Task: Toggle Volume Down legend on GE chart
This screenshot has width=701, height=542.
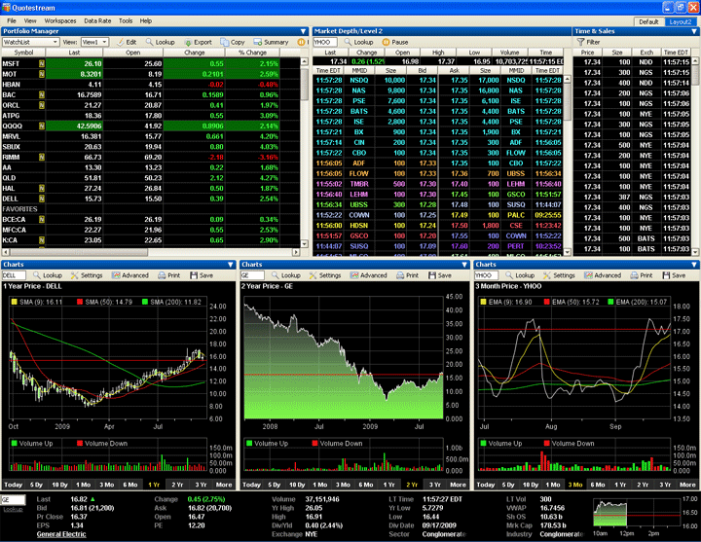Action: coord(311,444)
